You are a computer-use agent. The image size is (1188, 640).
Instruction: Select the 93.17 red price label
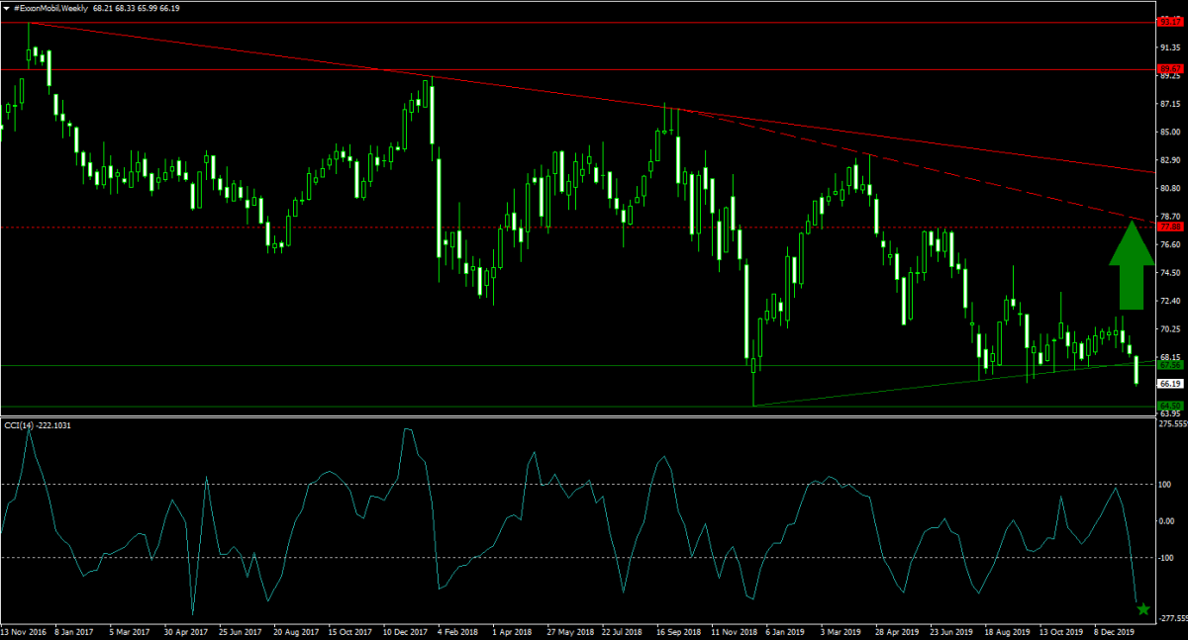click(1169, 22)
